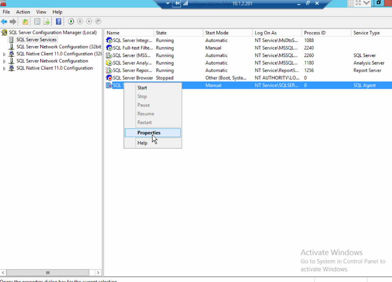Open the Help menu in the menu bar
This screenshot has height=282, width=392.
pos(57,12)
